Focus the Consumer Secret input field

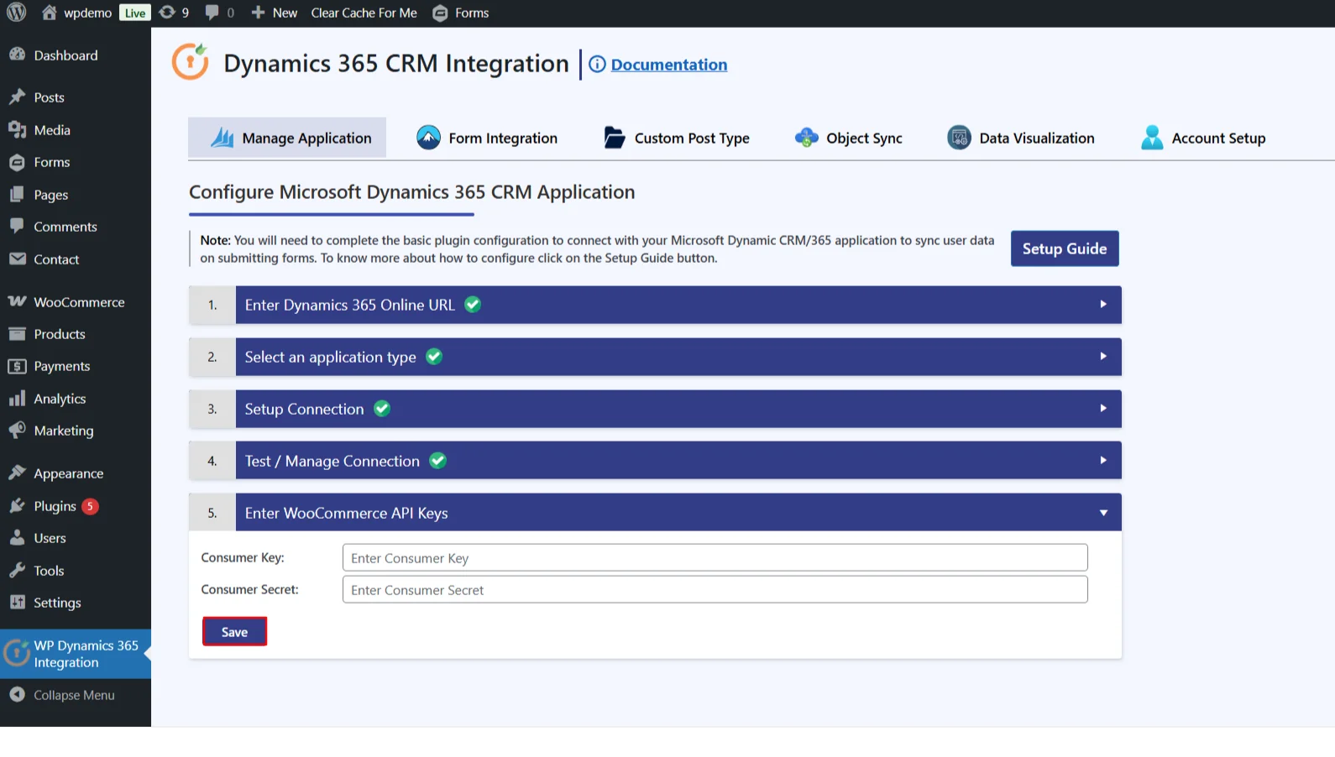click(715, 589)
